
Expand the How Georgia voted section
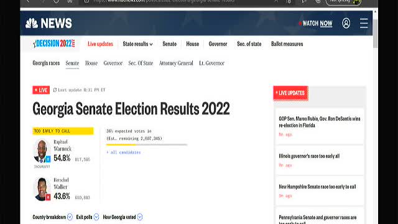(x=123, y=217)
